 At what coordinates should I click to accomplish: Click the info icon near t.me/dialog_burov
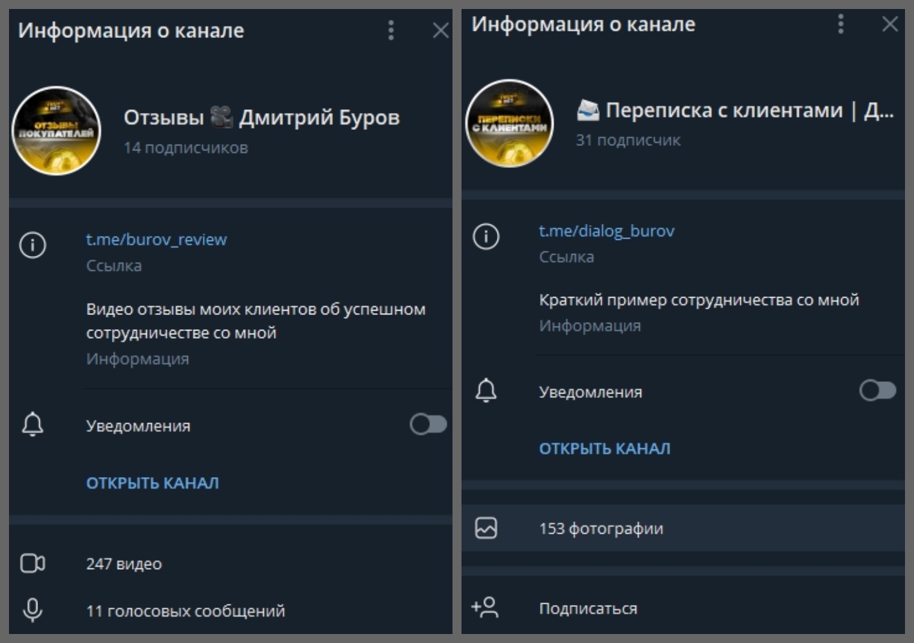point(487,236)
